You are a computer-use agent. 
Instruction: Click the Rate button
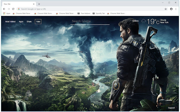point(38,22)
